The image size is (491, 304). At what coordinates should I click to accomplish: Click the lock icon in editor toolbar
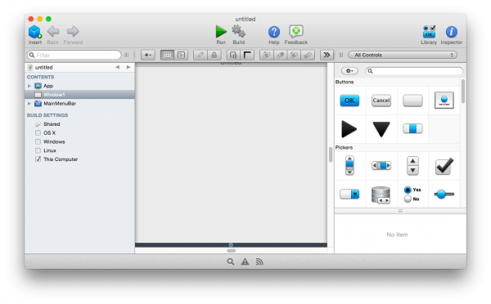point(214,55)
